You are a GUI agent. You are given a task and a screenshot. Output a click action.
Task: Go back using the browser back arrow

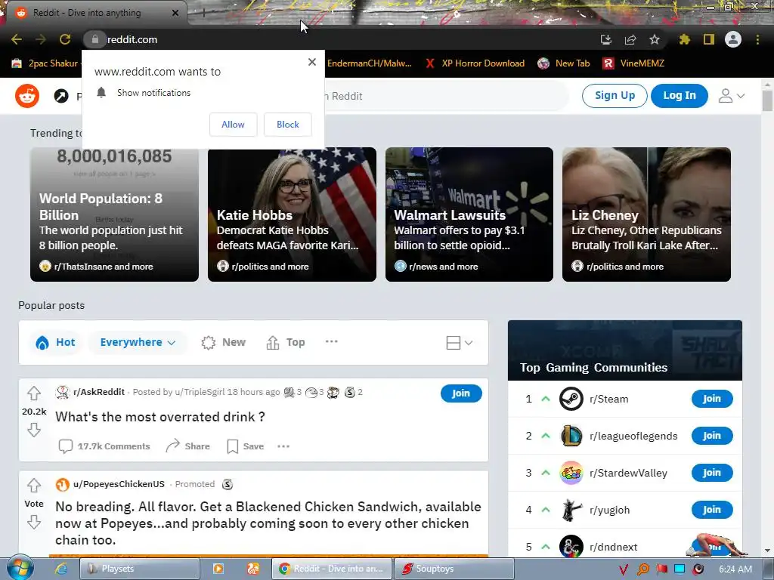point(17,39)
